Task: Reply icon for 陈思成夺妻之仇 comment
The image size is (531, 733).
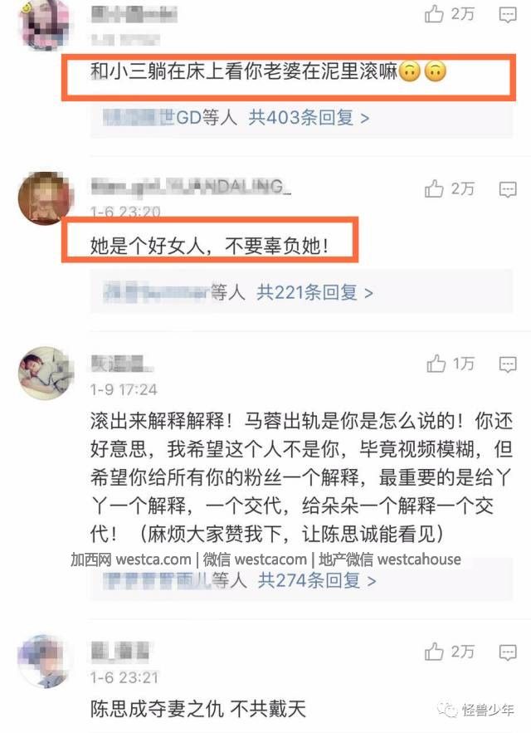Action: coord(508,652)
